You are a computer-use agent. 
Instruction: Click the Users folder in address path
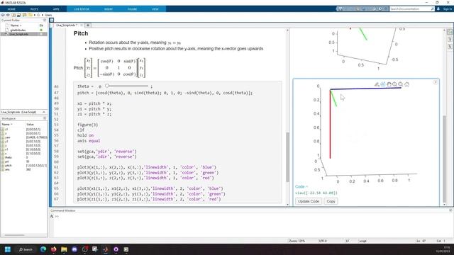click(48, 15)
